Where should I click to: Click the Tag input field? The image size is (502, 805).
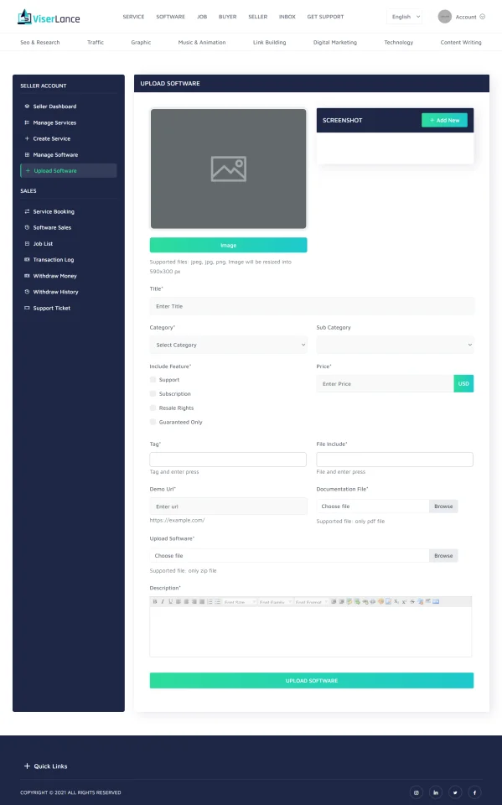pyautogui.click(x=228, y=460)
